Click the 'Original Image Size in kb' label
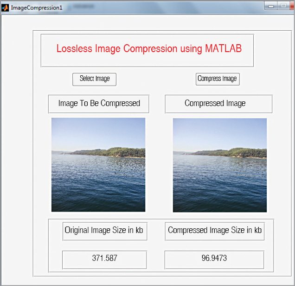 point(104,231)
